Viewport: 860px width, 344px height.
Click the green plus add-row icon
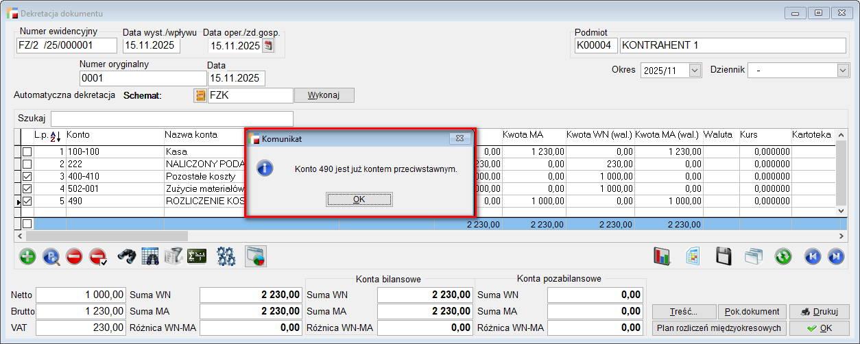point(27,256)
